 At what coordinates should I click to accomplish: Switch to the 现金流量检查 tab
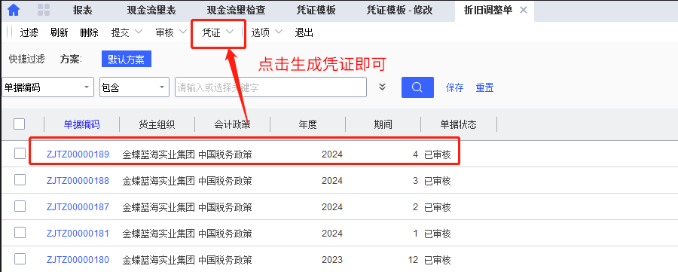[236, 11]
